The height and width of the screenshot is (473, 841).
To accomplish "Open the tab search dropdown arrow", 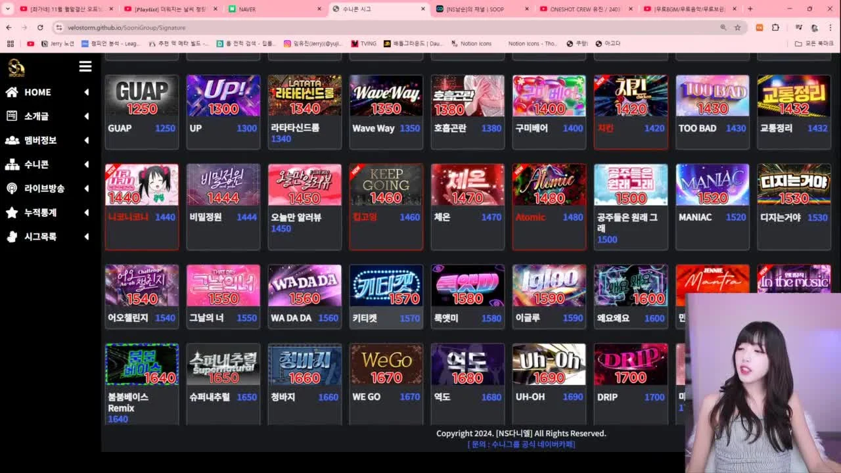I will click(x=8, y=9).
